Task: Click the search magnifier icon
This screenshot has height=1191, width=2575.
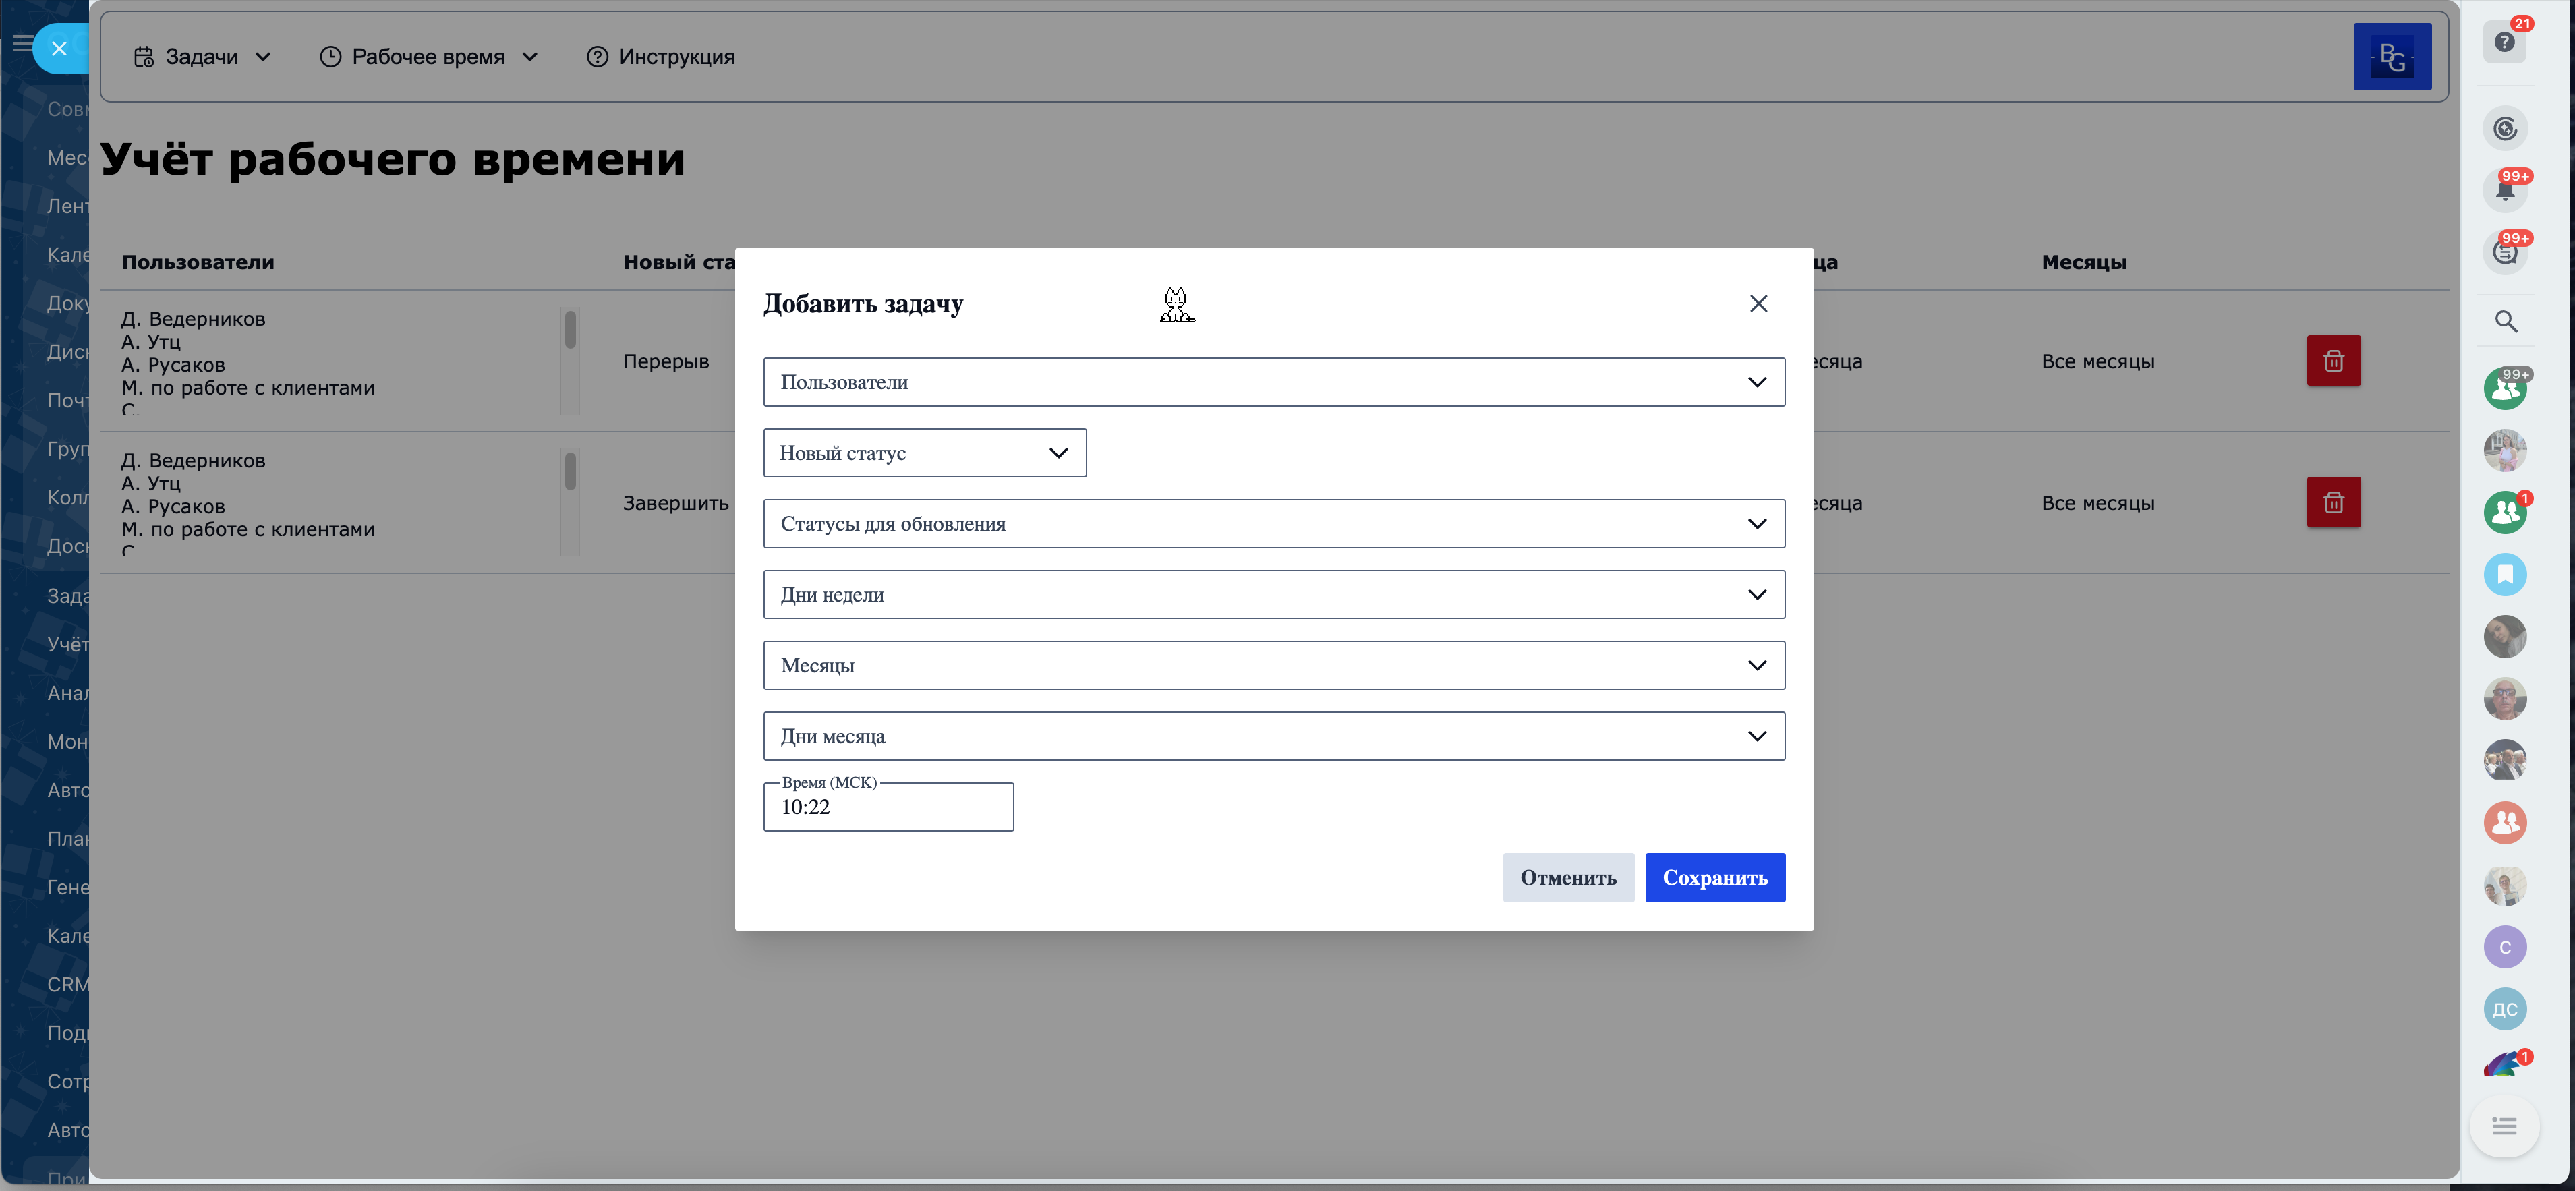Action: point(2505,322)
